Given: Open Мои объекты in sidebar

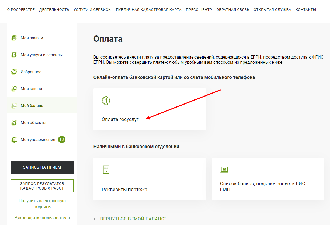Looking at the screenshot, I should 42,123.
